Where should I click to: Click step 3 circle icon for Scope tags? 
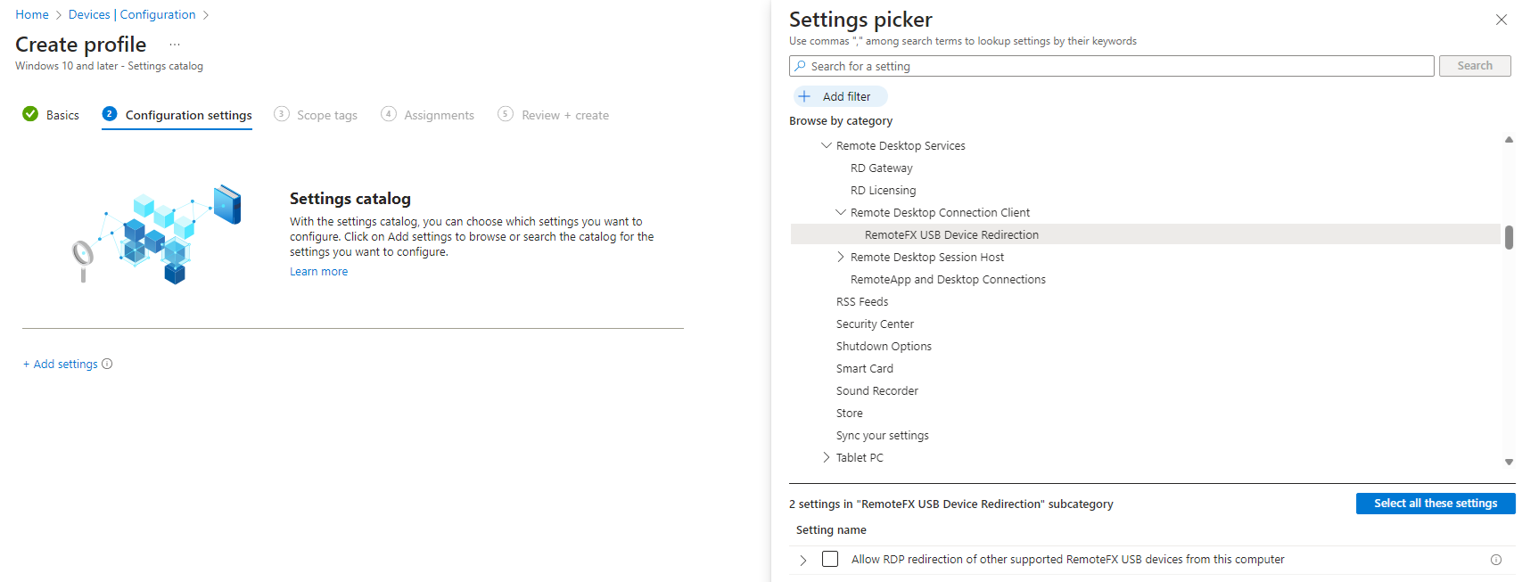[x=282, y=114]
